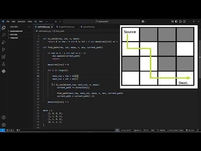
Task: Open the Search view in activity bar
Action: coord(4,35)
